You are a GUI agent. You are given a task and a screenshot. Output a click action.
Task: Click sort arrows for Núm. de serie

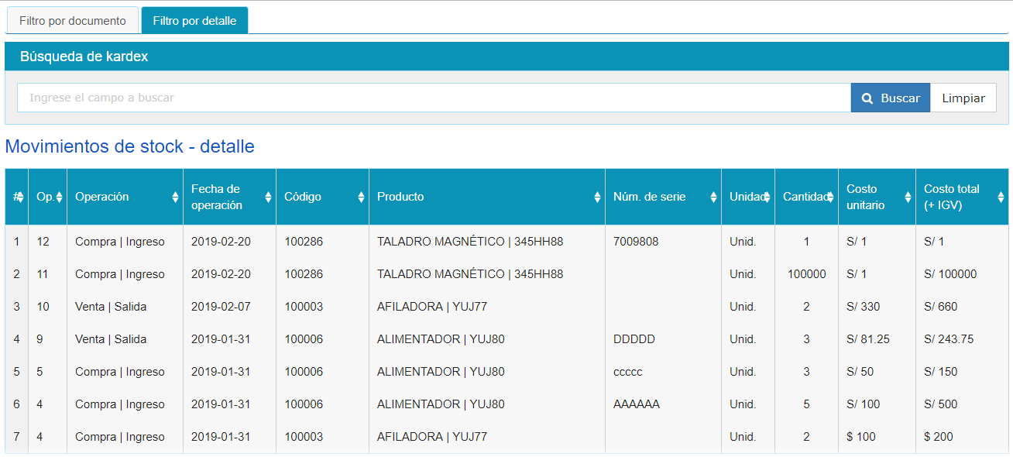(x=713, y=198)
